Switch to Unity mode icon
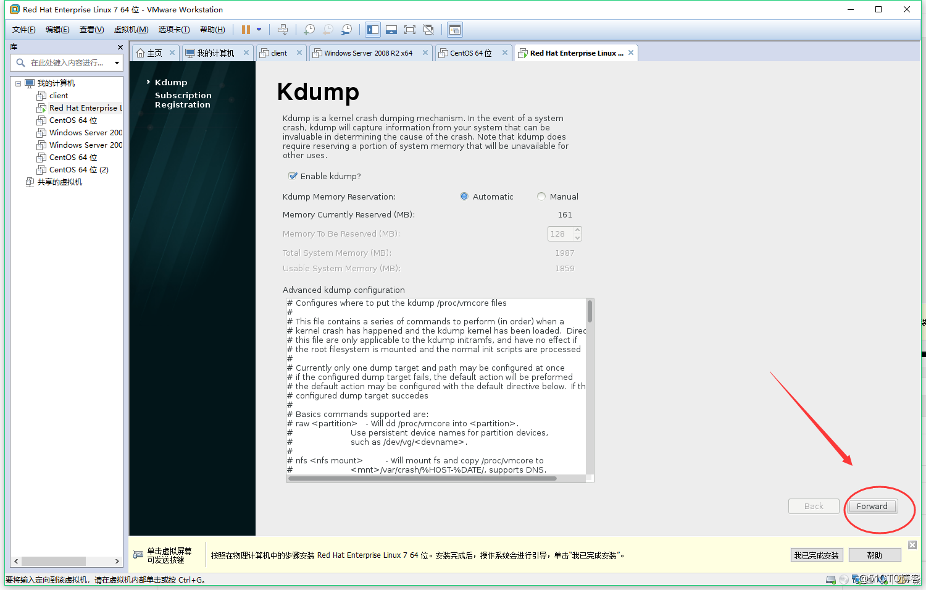926x590 pixels. tap(428, 30)
